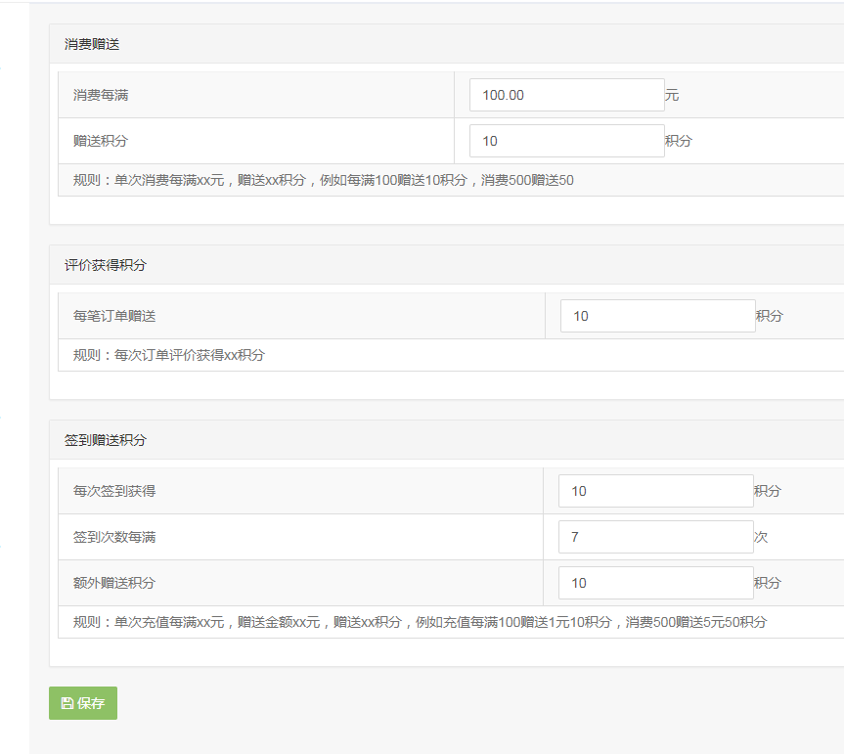The image size is (844, 754).
Task: Focus the 消费每满 amount field showing 100.00
Action: tap(567, 95)
